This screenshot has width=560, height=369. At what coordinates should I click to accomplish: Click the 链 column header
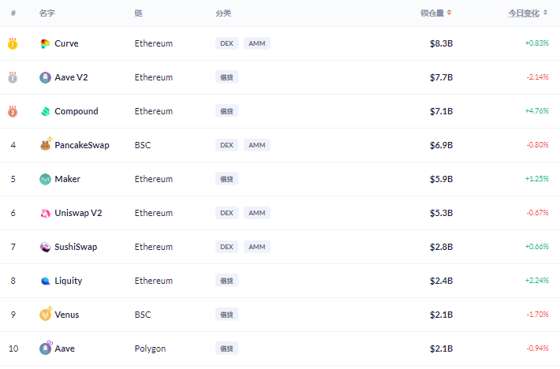coord(139,13)
